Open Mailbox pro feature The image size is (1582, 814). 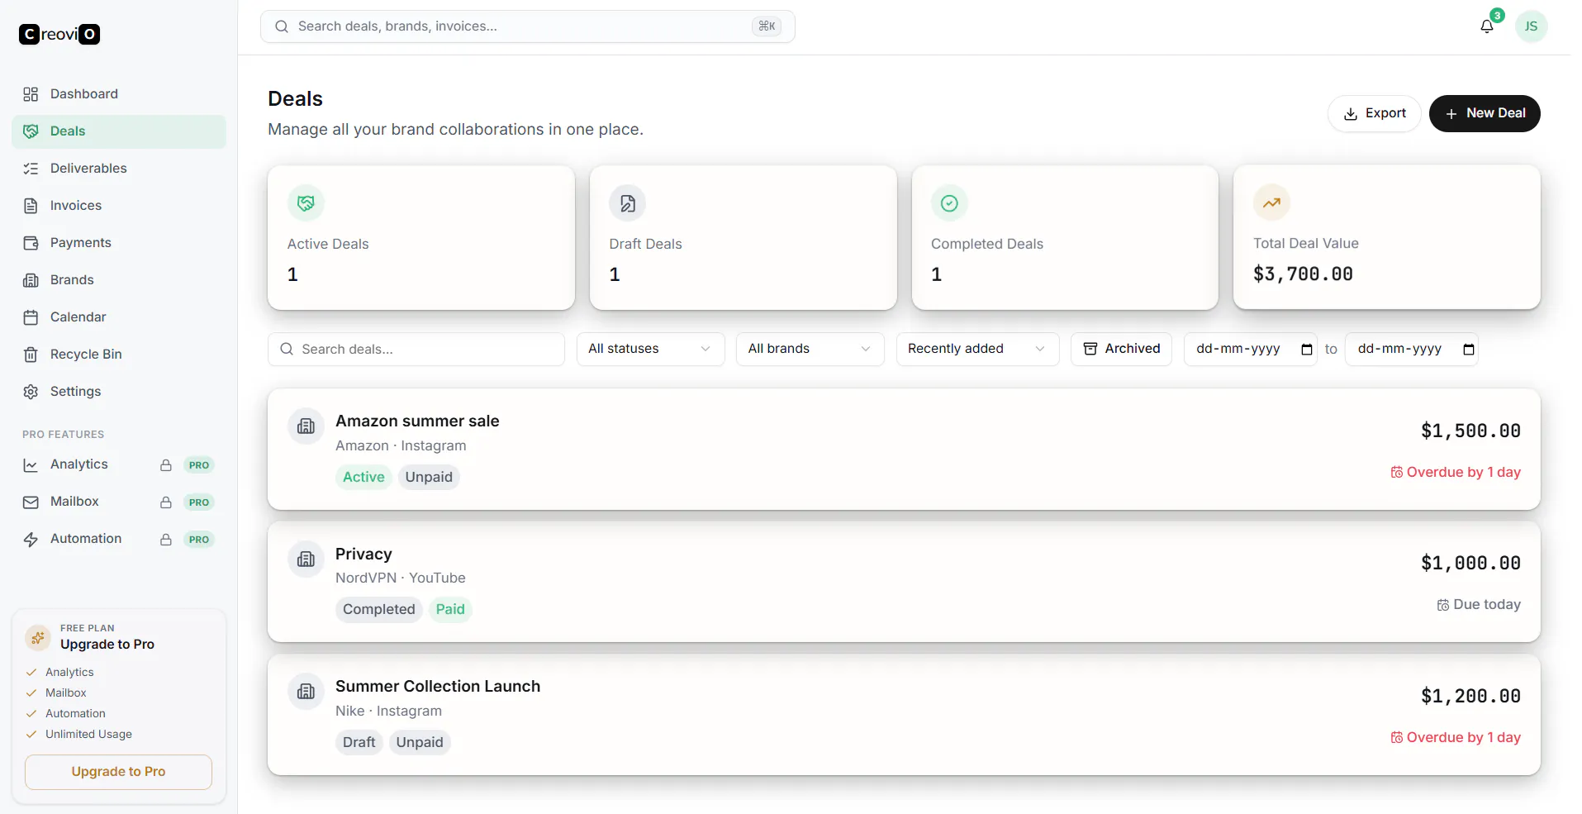(119, 502)
